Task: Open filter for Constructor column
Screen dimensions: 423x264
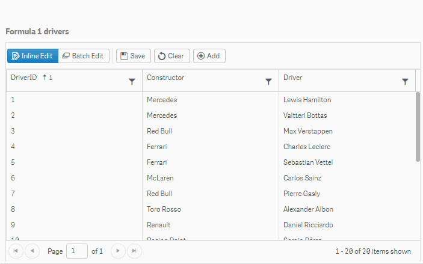Action: 268,82
